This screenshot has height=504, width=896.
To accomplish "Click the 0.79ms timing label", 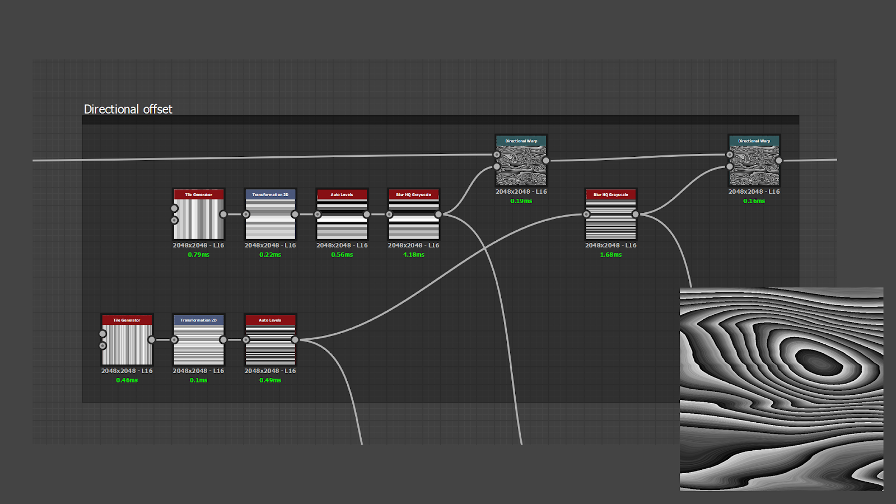I will 199,255.
